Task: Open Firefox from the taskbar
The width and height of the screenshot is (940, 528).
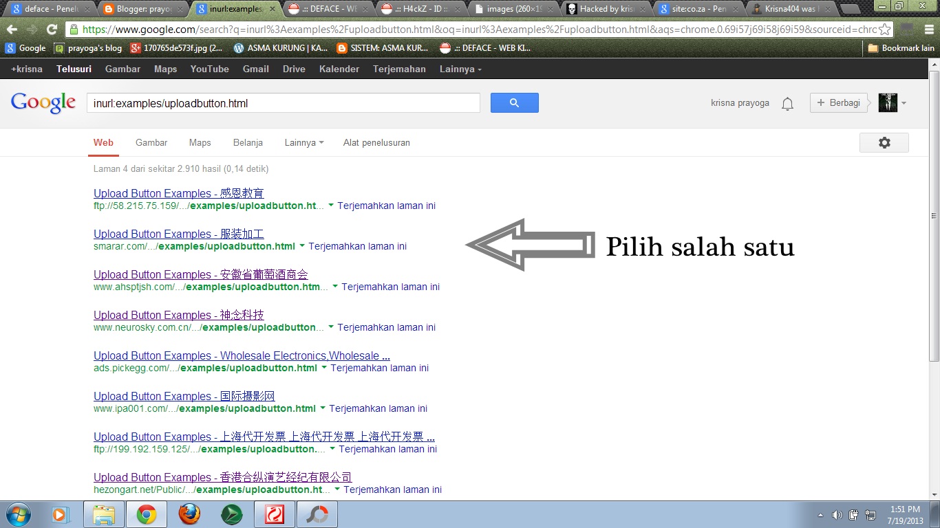Action: (x=189, y=514)
